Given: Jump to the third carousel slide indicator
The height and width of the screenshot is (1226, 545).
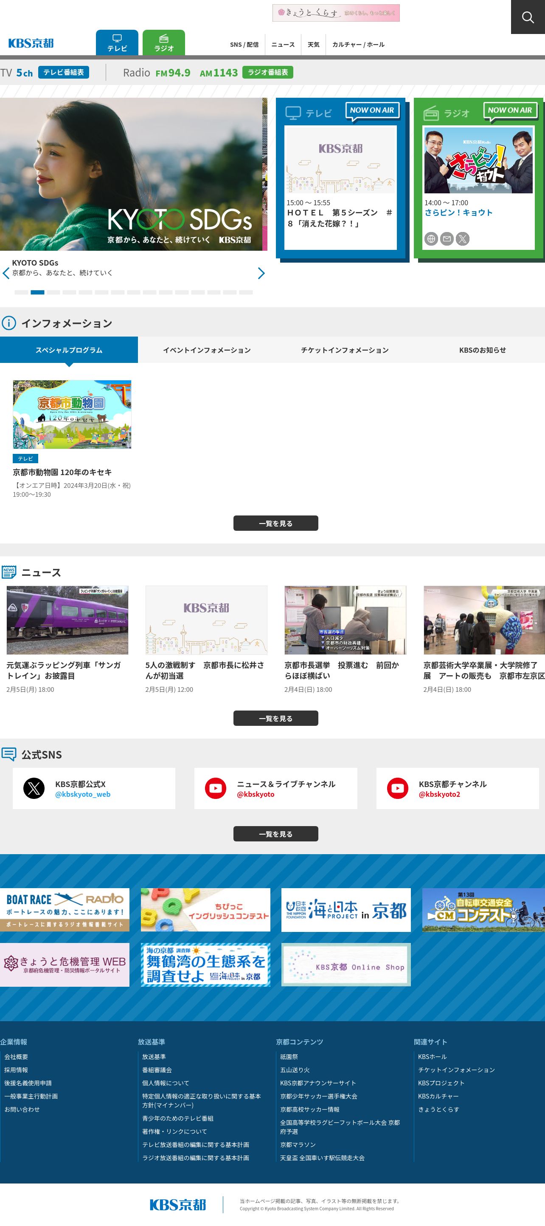Looking at the screenshot, I should tap(53, 292).
